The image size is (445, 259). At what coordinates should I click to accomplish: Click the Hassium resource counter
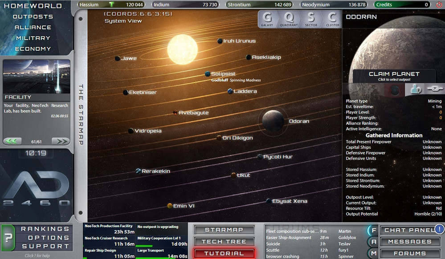(x=111, y=4)
